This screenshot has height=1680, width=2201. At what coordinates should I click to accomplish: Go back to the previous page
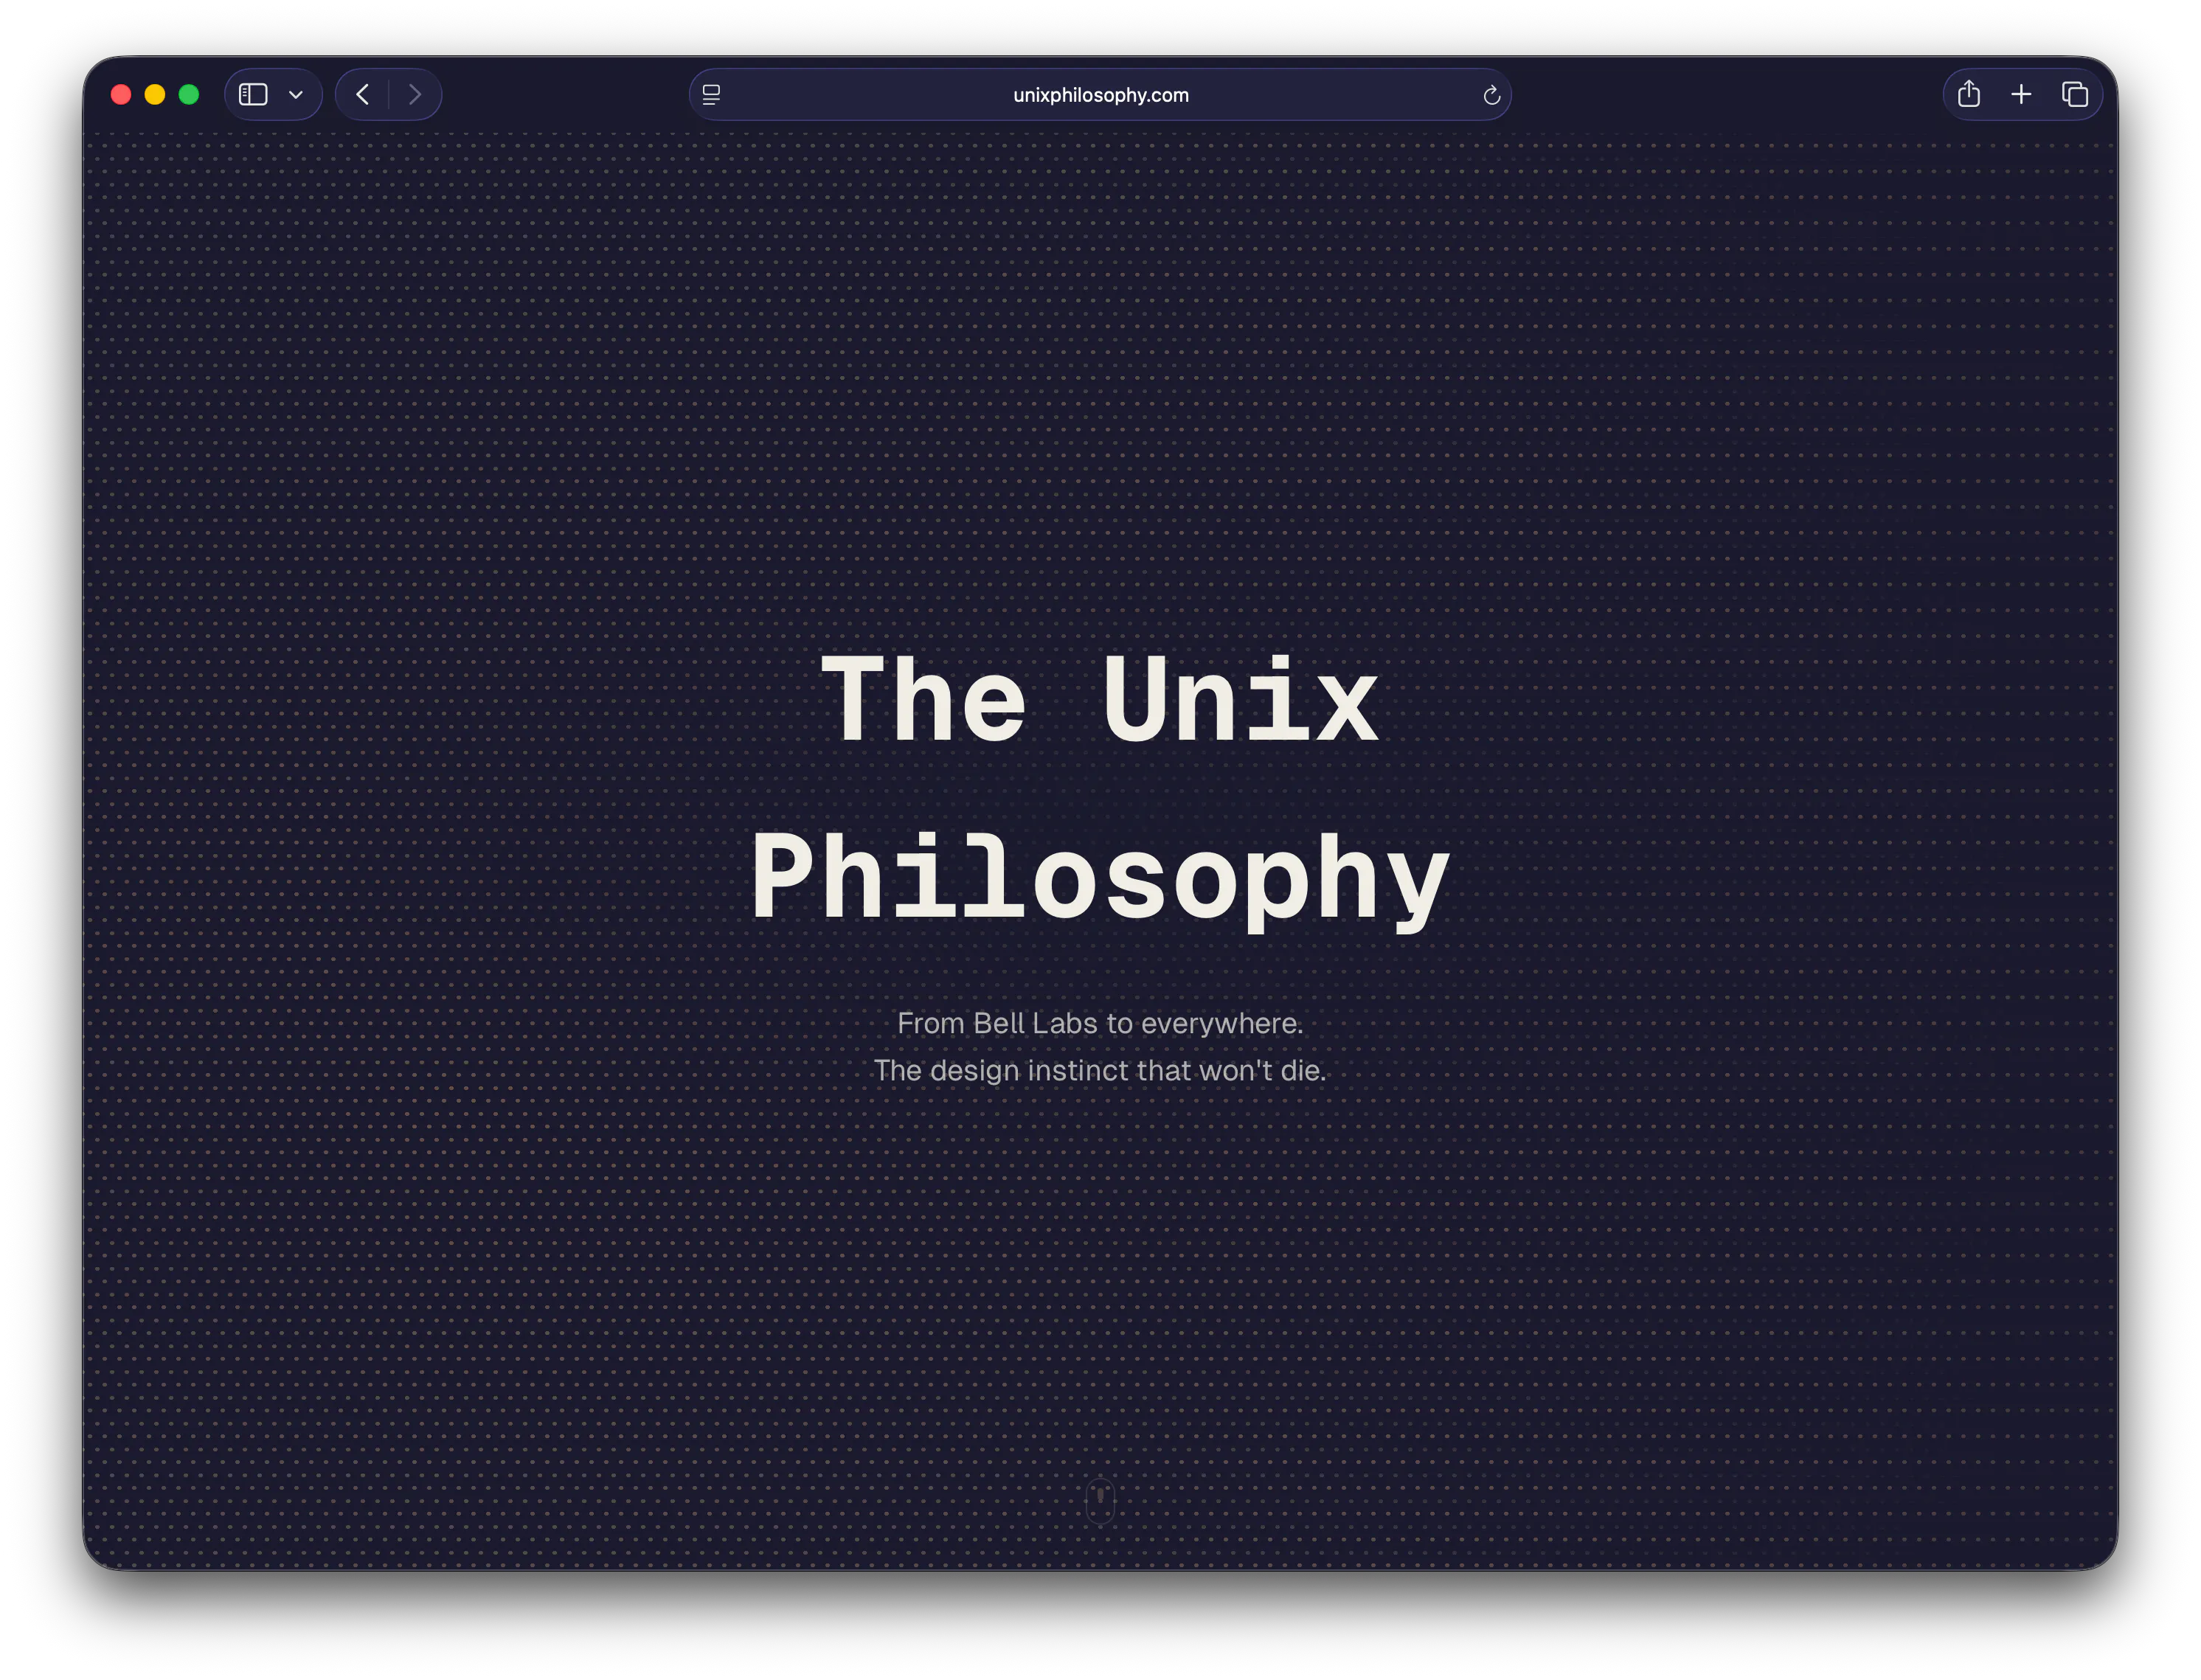[x=363, y=95]
